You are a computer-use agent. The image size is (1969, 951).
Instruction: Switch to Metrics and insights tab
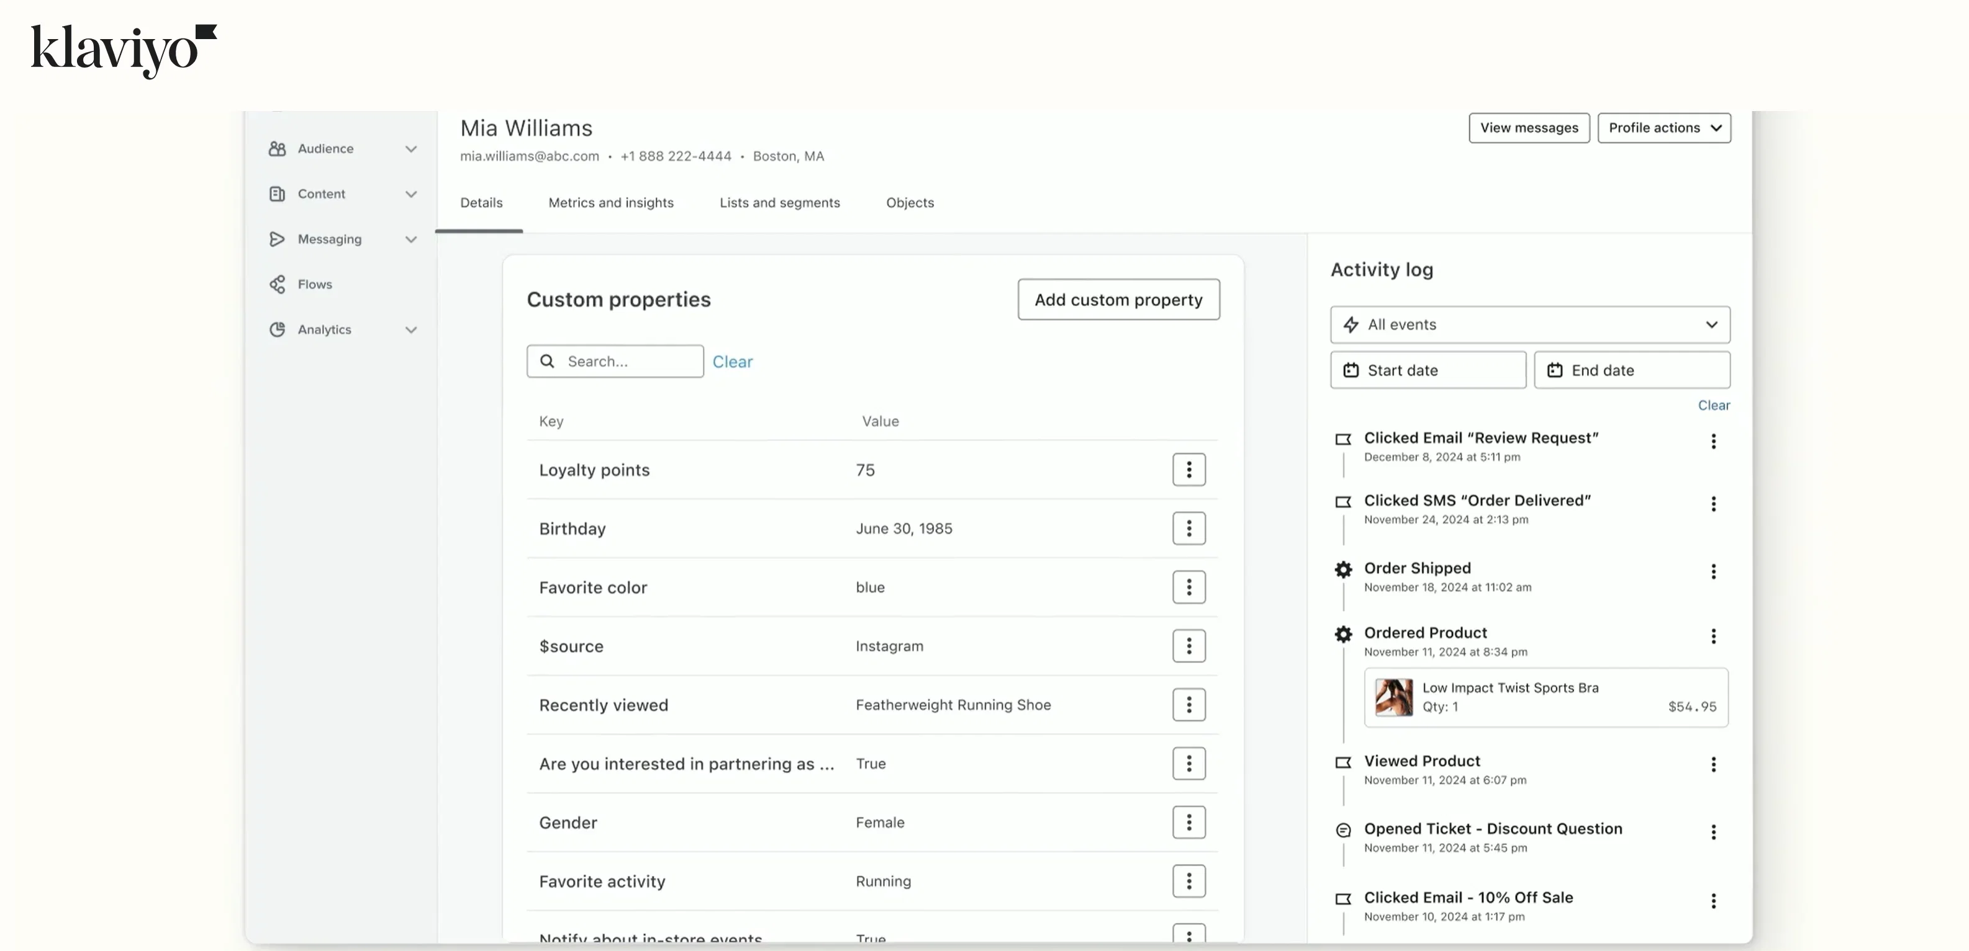point(611,202)
